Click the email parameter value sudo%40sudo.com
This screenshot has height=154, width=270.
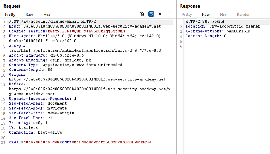tap(42, 142)
